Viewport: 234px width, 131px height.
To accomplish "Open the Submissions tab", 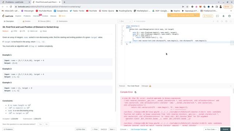I will pyautogui.click(x=62, y=21).
